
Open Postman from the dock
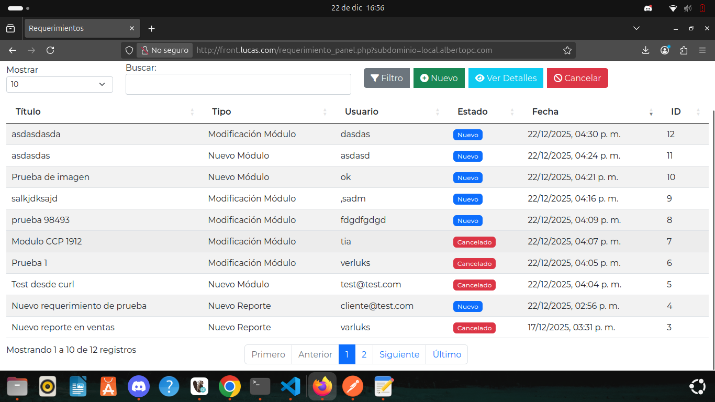352,387
